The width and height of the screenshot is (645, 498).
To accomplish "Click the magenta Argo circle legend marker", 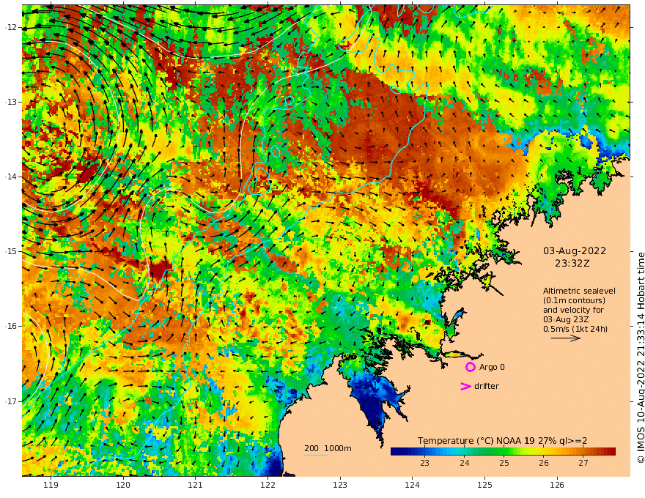I will [470, 367].
